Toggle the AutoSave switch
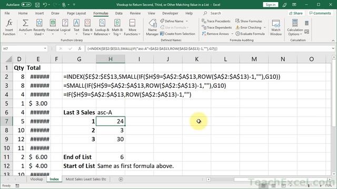 pyautogui.click(x=26, y=5)
